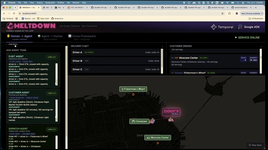Open the temporal.io bookmark
Image resolution: width=268 pixels, height=150 pixels.
pos(57,18)
